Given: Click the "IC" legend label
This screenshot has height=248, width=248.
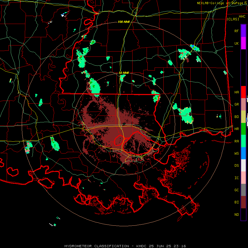Looking at the screenshot, I should tap(236, 178).
